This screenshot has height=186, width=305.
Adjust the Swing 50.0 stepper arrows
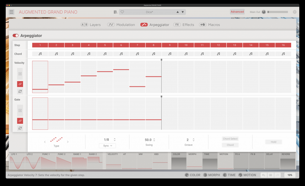(154, 140)
